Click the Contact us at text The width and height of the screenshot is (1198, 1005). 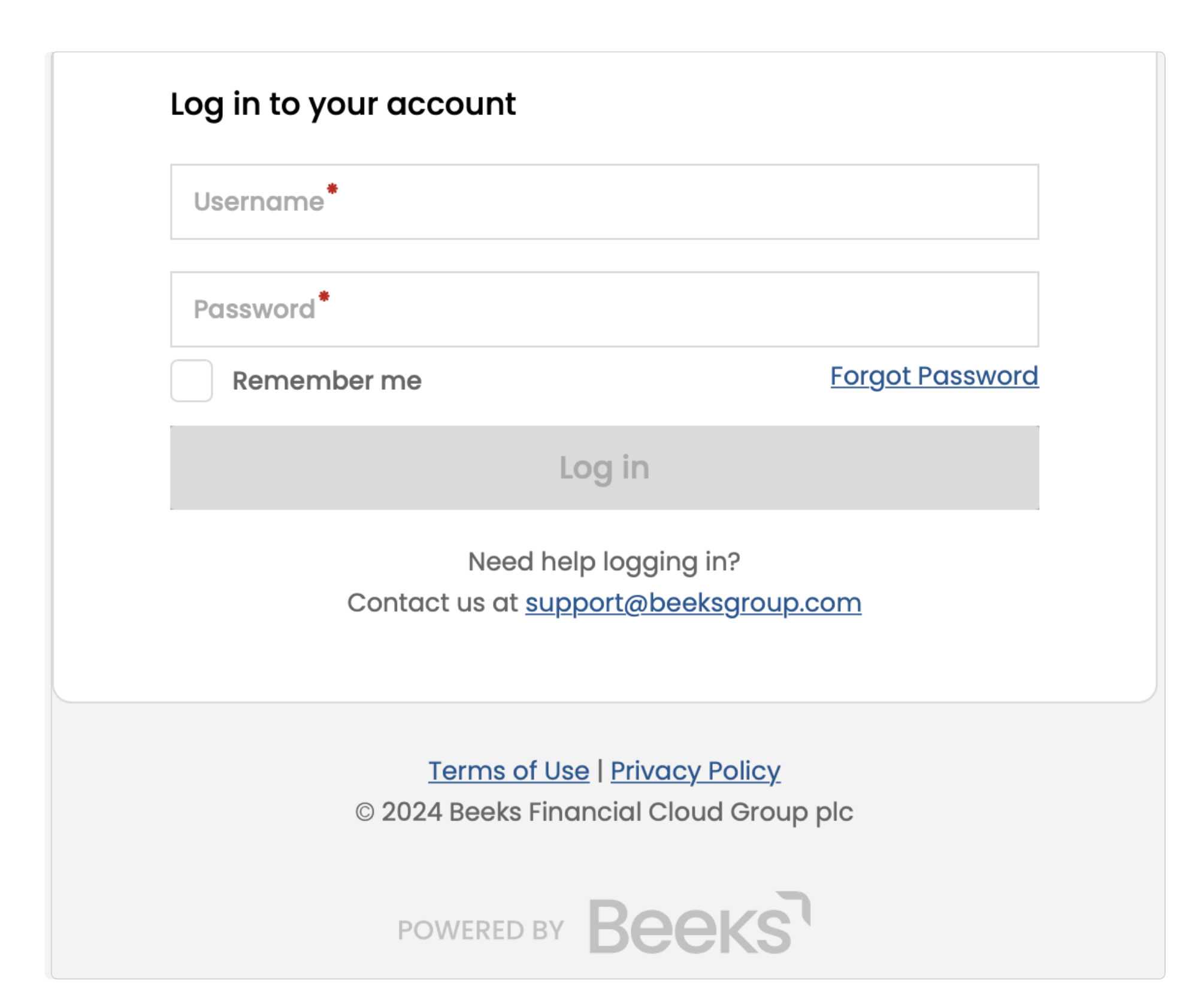[x=432, y=603]
